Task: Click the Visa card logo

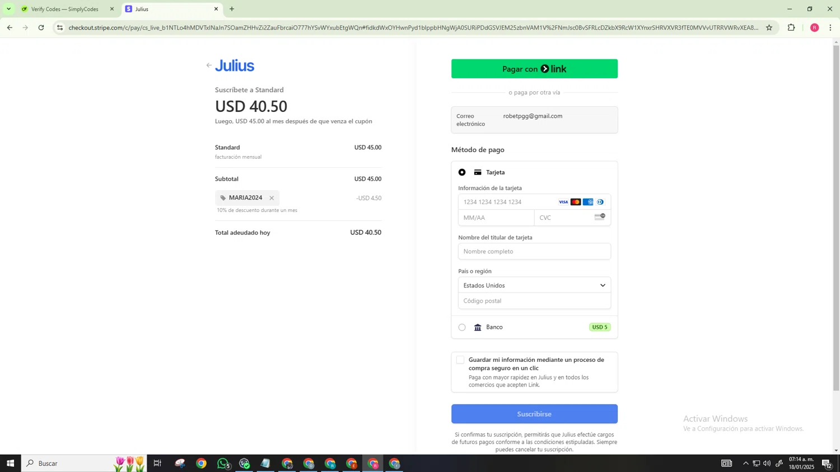Action: click(x=563, y=202)
